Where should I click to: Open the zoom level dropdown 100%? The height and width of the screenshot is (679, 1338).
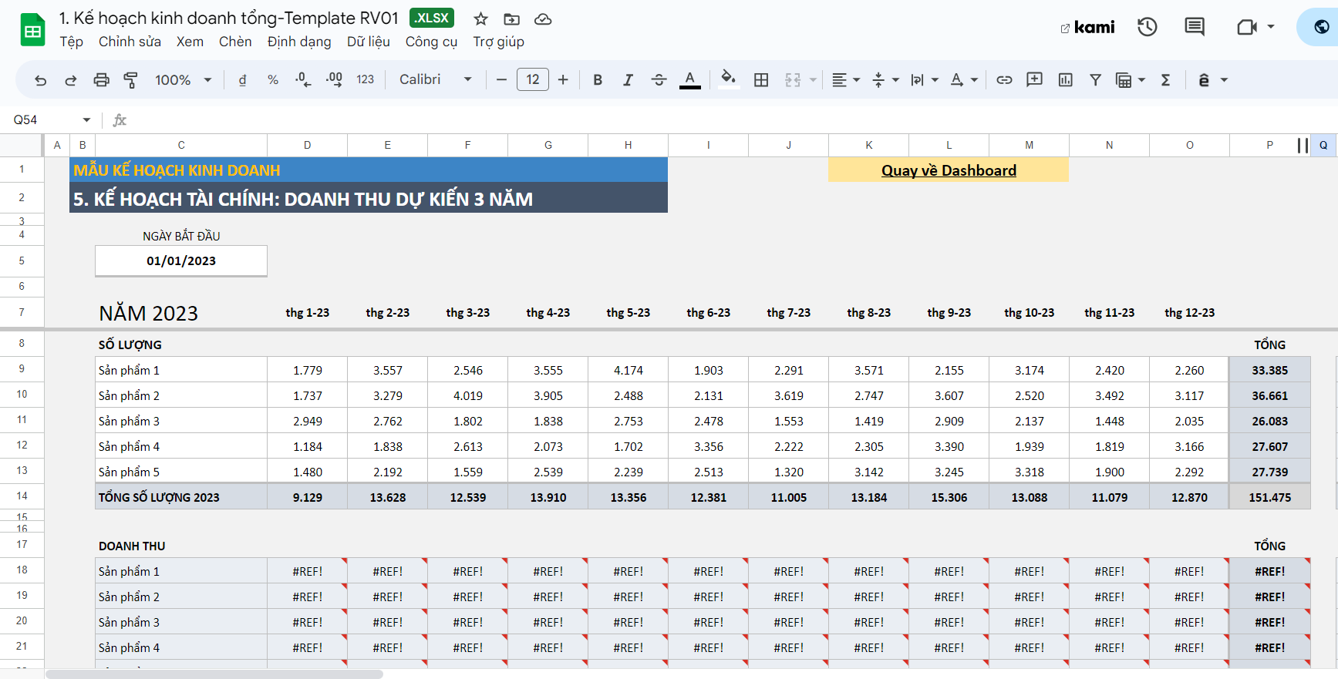pyautogui.click(x=183, y=80)
